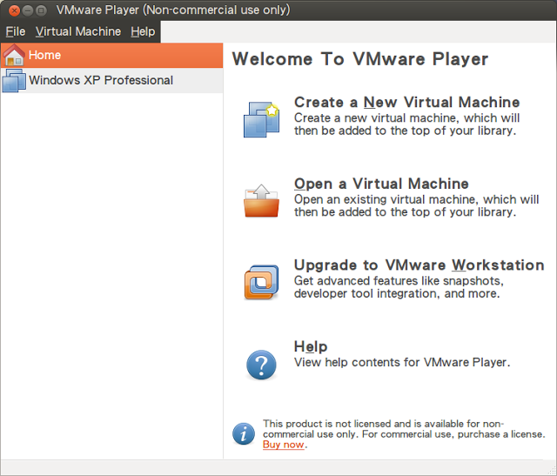Click the Help heading in welcome pane

pyautogui.click(x=311, y=346)
